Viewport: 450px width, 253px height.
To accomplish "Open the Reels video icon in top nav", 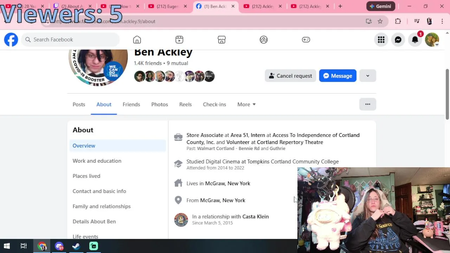I will (179, 40).
